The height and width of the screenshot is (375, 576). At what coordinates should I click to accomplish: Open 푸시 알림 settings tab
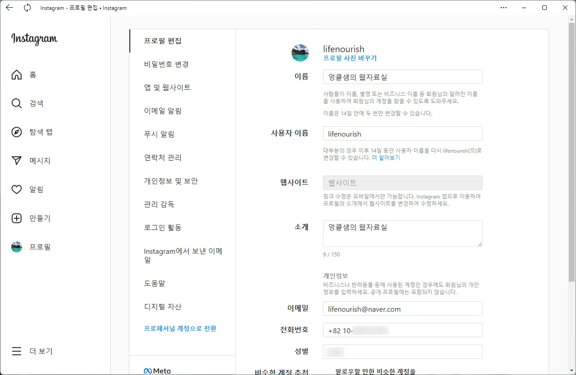click(x=182, y=134)
